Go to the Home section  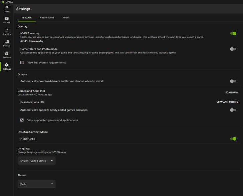[7, 9]
